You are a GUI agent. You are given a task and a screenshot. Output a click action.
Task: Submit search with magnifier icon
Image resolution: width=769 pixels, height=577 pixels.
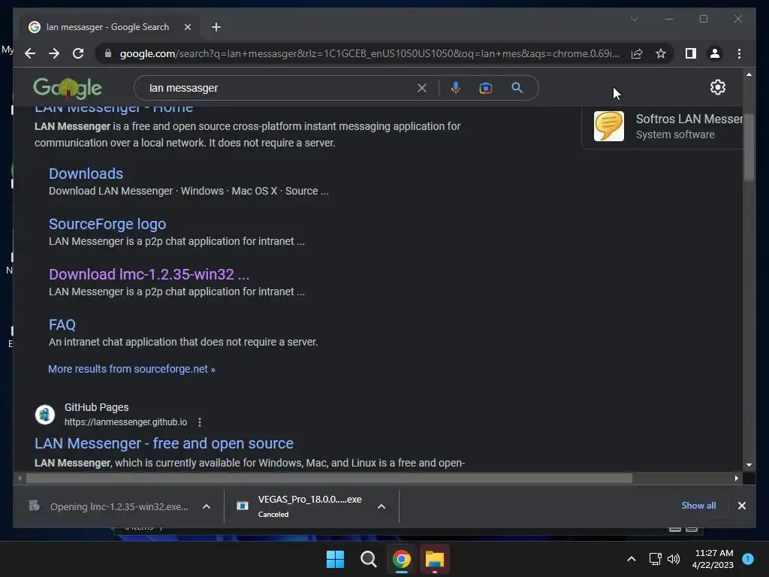[x=517, y=88]
